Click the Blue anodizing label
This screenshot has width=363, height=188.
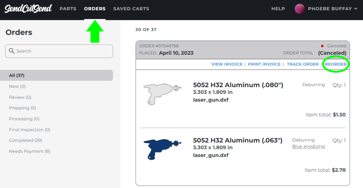(309, 146)
